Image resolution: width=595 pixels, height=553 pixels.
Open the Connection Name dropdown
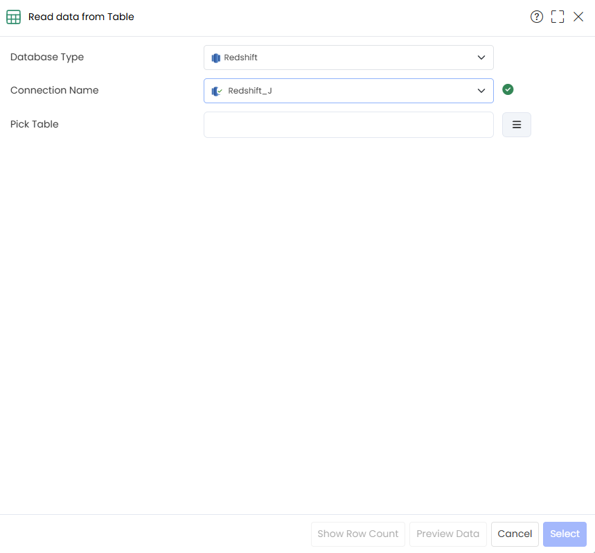tap(348, 91)
